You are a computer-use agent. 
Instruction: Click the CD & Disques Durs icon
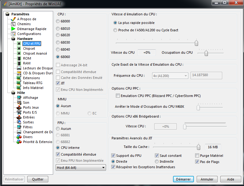19,73
